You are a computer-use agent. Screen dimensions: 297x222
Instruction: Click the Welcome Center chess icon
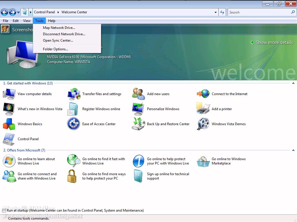5,29
